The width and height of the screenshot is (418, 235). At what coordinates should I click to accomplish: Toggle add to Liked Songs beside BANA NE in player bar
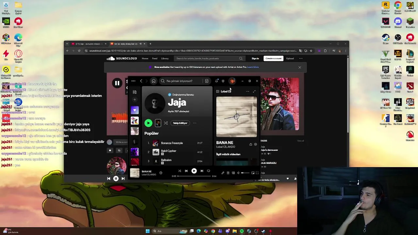tap(161, 173)
